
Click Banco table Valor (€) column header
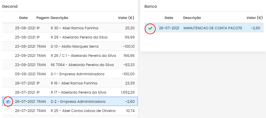(255, 18)
